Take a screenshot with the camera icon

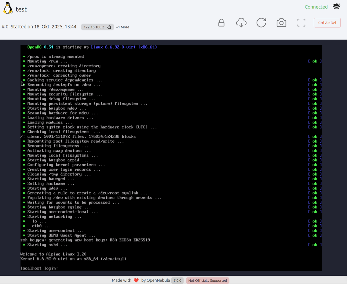point(281,23)
